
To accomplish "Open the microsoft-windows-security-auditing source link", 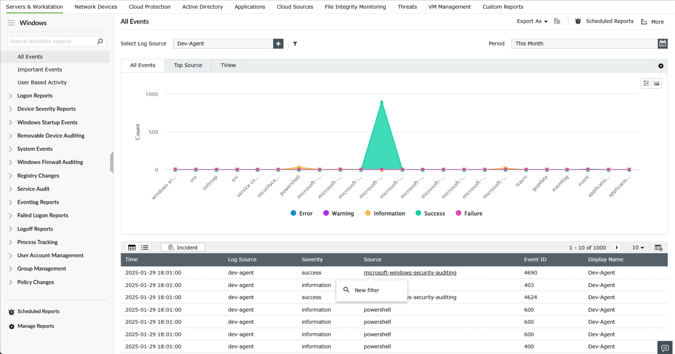I will (x=410, y=272).
